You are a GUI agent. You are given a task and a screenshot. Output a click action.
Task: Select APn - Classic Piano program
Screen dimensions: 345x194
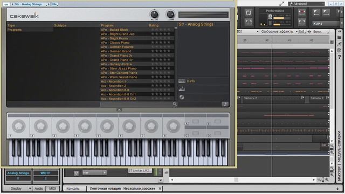(x=137, y=43)
